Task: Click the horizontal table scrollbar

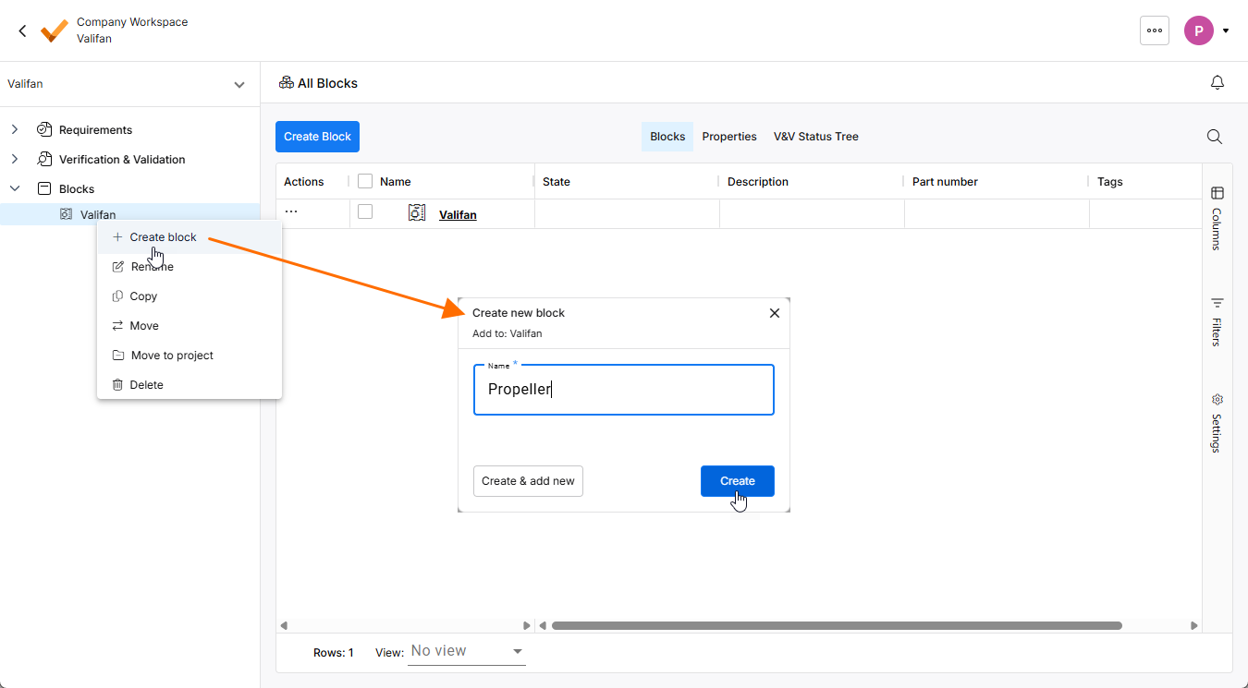Action: click(x=837, y=625)
